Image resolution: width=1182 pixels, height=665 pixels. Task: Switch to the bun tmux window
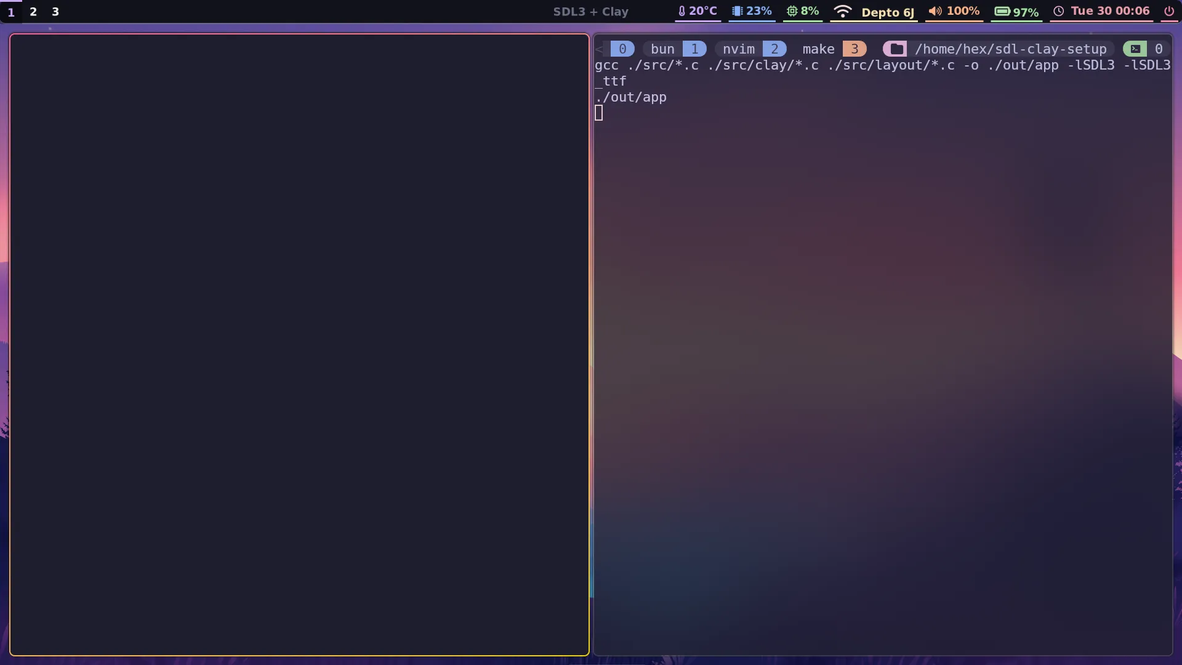[662, 49]
